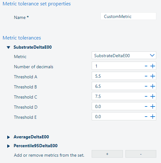Viewport: 161px width, 163px height.
Task: Open the Metric dropdown list
Action: [124, 55]
